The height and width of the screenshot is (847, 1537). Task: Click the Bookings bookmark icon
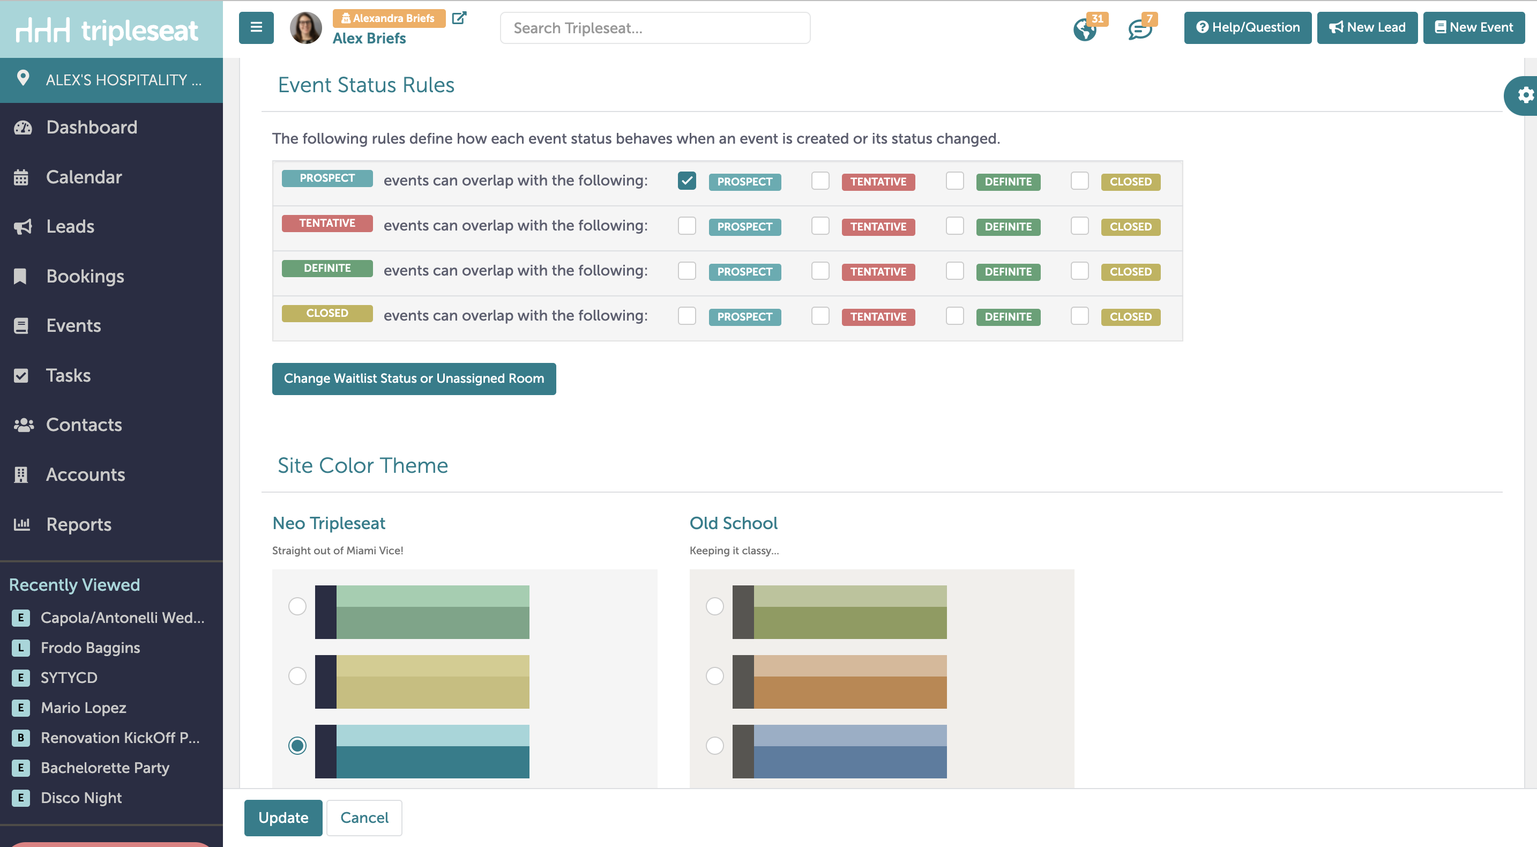(20, 277)
